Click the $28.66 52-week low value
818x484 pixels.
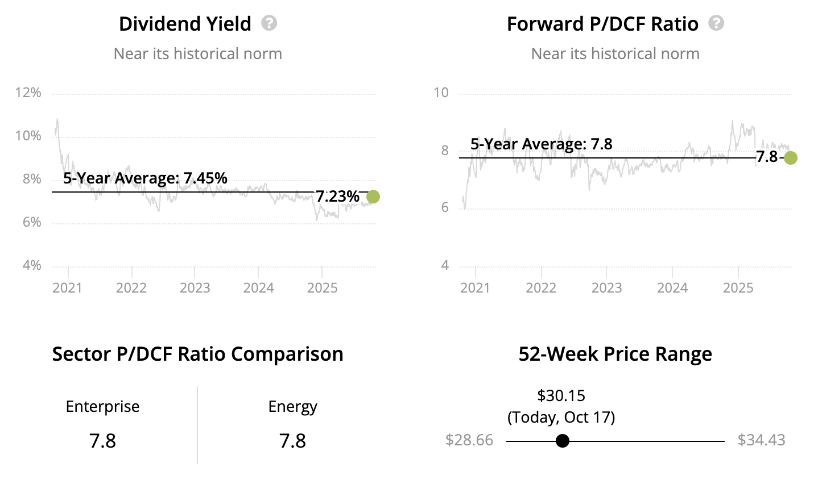click(469, 440)
